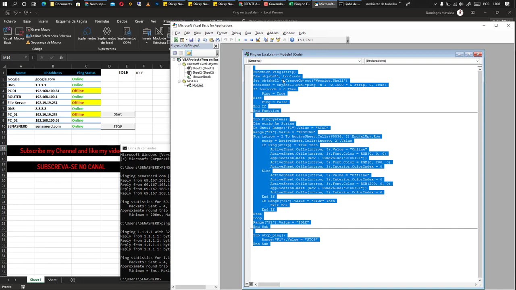Click STOP button on worksheet
Image resolution: width=516 pixels, height=290 pixels.
point(118,126)
